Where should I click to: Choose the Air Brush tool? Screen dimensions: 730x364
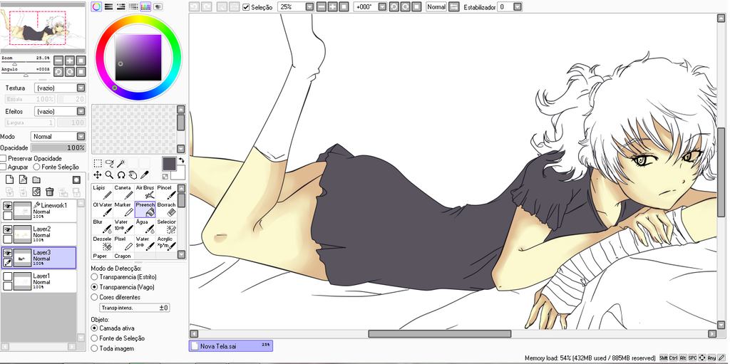tap(145, 192)
